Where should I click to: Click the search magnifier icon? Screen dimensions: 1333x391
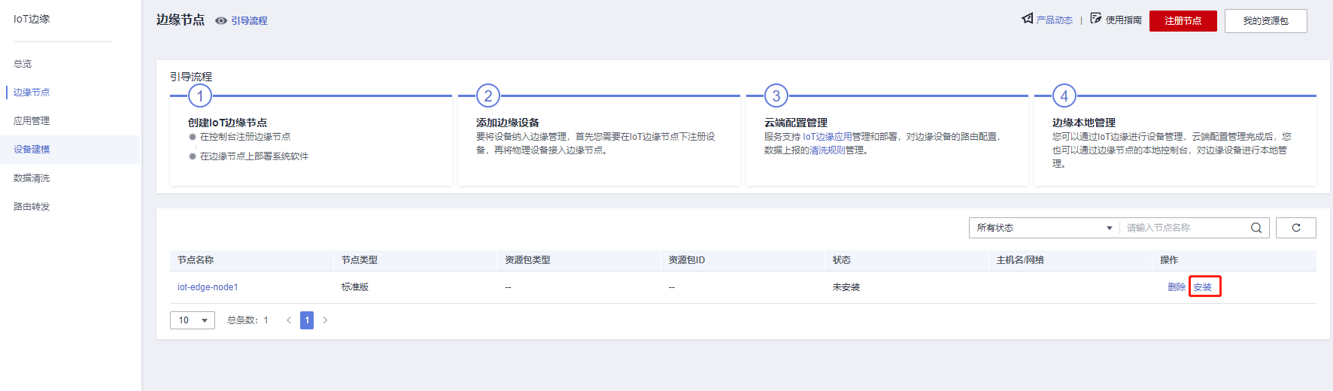1256,228
